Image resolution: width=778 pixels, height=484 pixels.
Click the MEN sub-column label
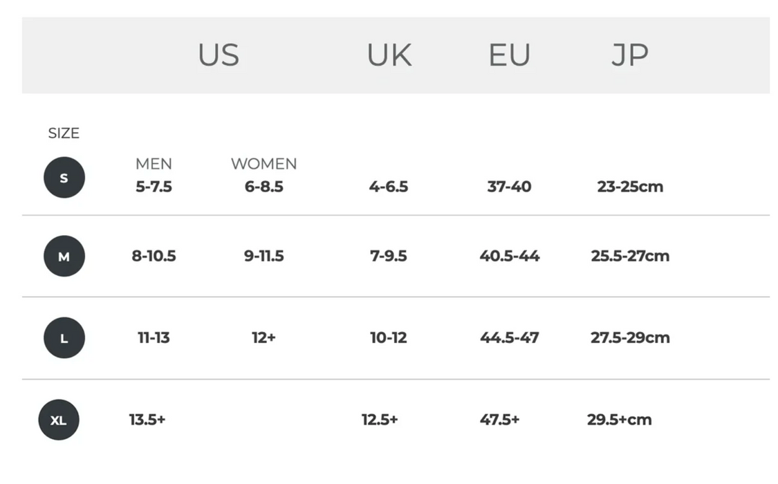(154, 164)
